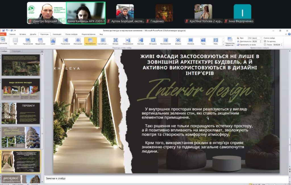Expand the Параметры эффектов dropdown

(230, 42)
